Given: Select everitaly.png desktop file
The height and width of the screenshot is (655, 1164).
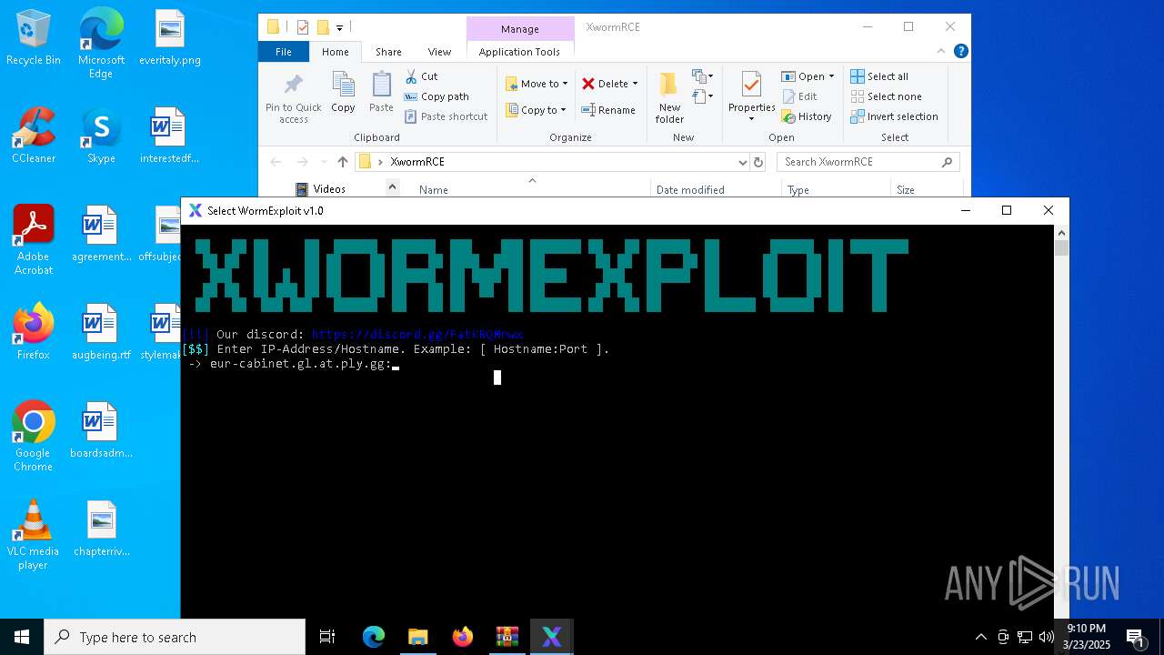Looking at the screenshot, I should tap(170, 37).
